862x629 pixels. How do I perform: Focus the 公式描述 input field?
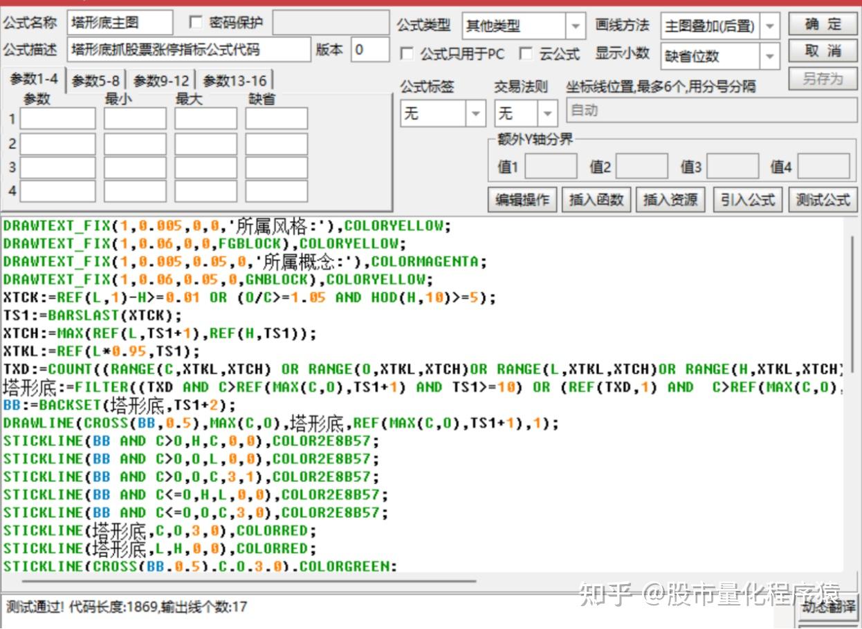[x=189, y=50]
